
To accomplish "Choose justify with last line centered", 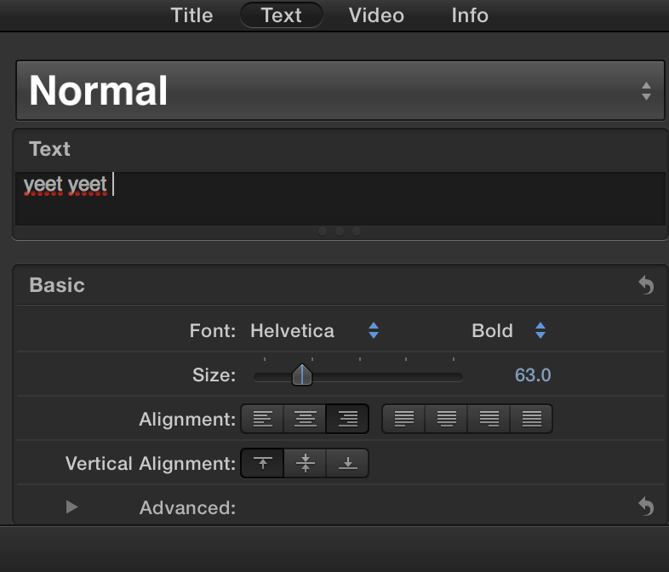I will (x=447, y=419).
